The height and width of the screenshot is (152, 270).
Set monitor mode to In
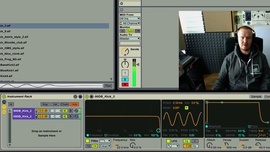(122, 31)
